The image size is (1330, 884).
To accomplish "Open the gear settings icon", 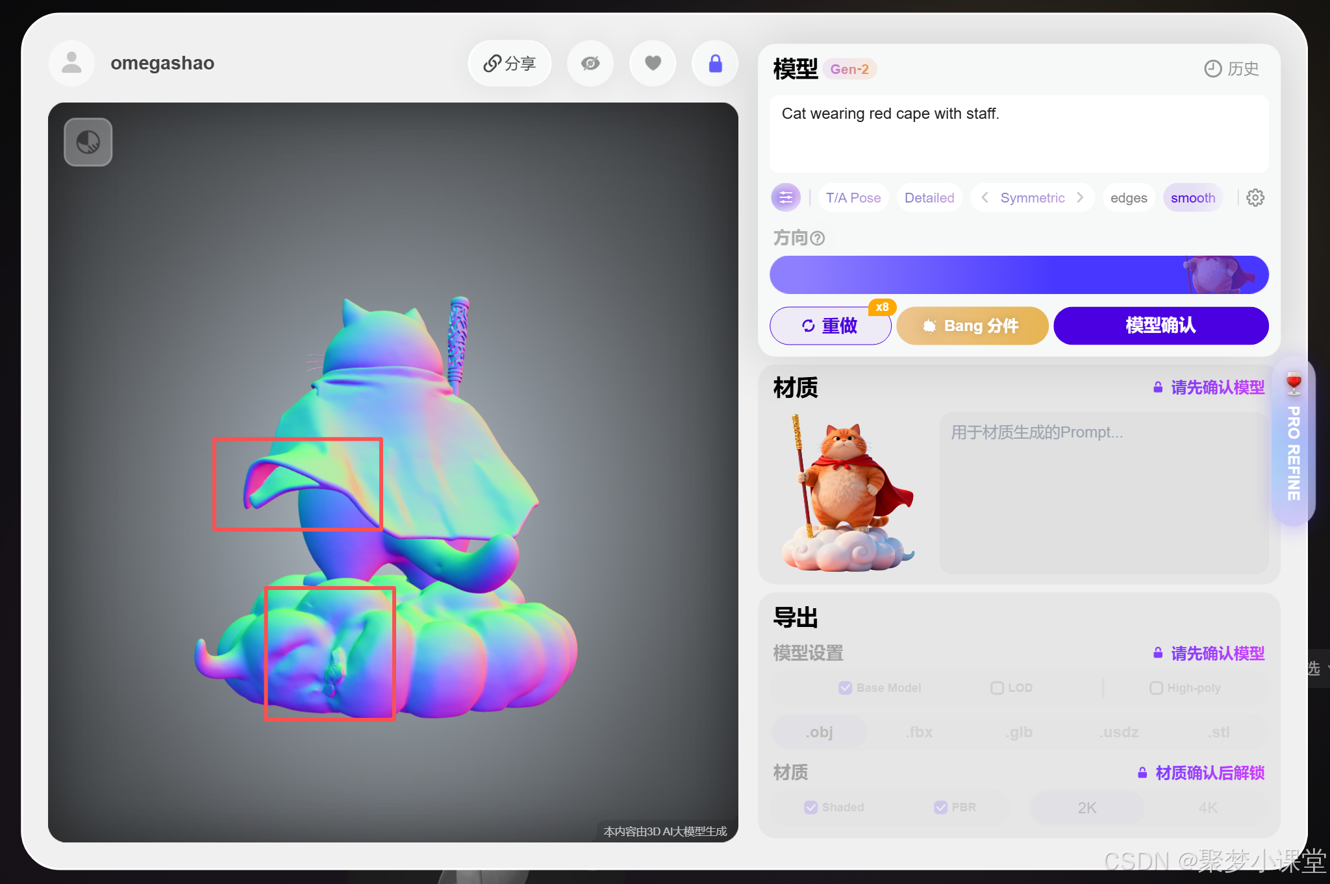I will (x=1255, y=198).
